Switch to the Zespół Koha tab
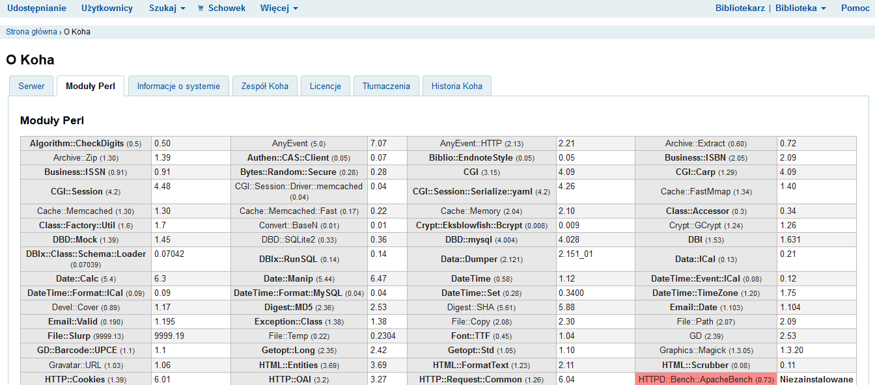The width and height of the screenshot is (875, 385). tap(264, 86)
